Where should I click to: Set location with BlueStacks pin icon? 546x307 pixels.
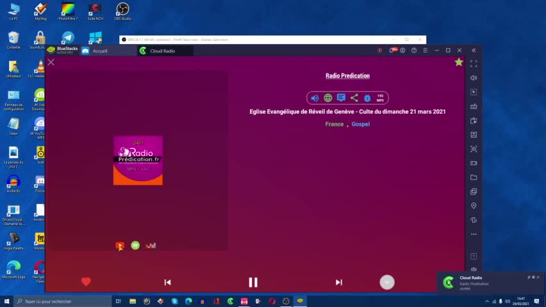click(x=474, y=206)
